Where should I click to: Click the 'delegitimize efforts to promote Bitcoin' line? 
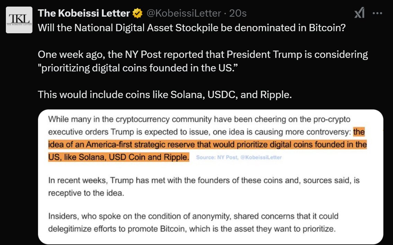pyautogui.click(x=192, y=229)
